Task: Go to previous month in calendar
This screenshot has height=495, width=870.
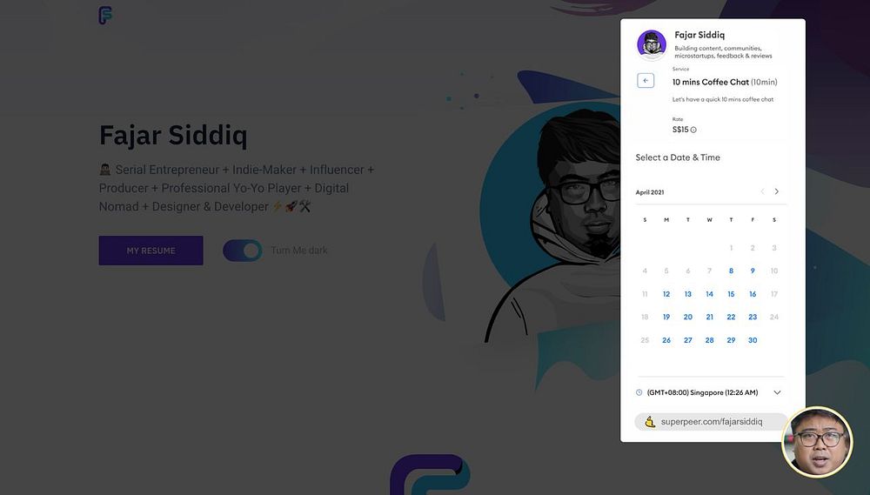Action: click(762, 191)
